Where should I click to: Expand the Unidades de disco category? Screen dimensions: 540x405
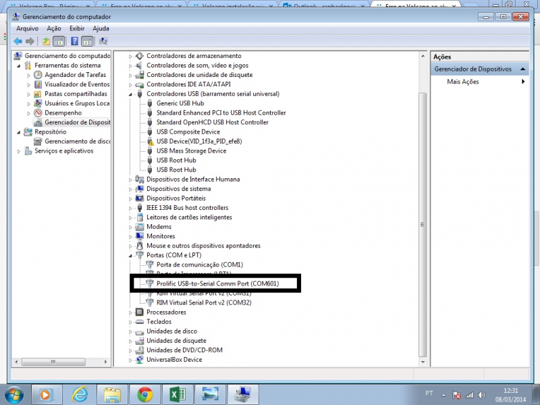130,331
